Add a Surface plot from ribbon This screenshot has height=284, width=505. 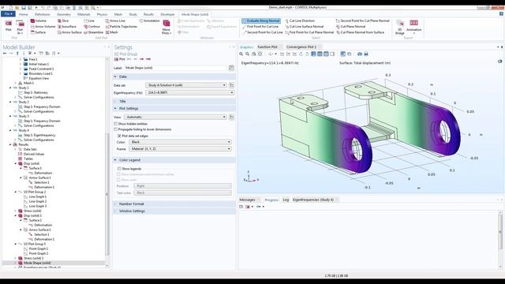pos(38,32)
